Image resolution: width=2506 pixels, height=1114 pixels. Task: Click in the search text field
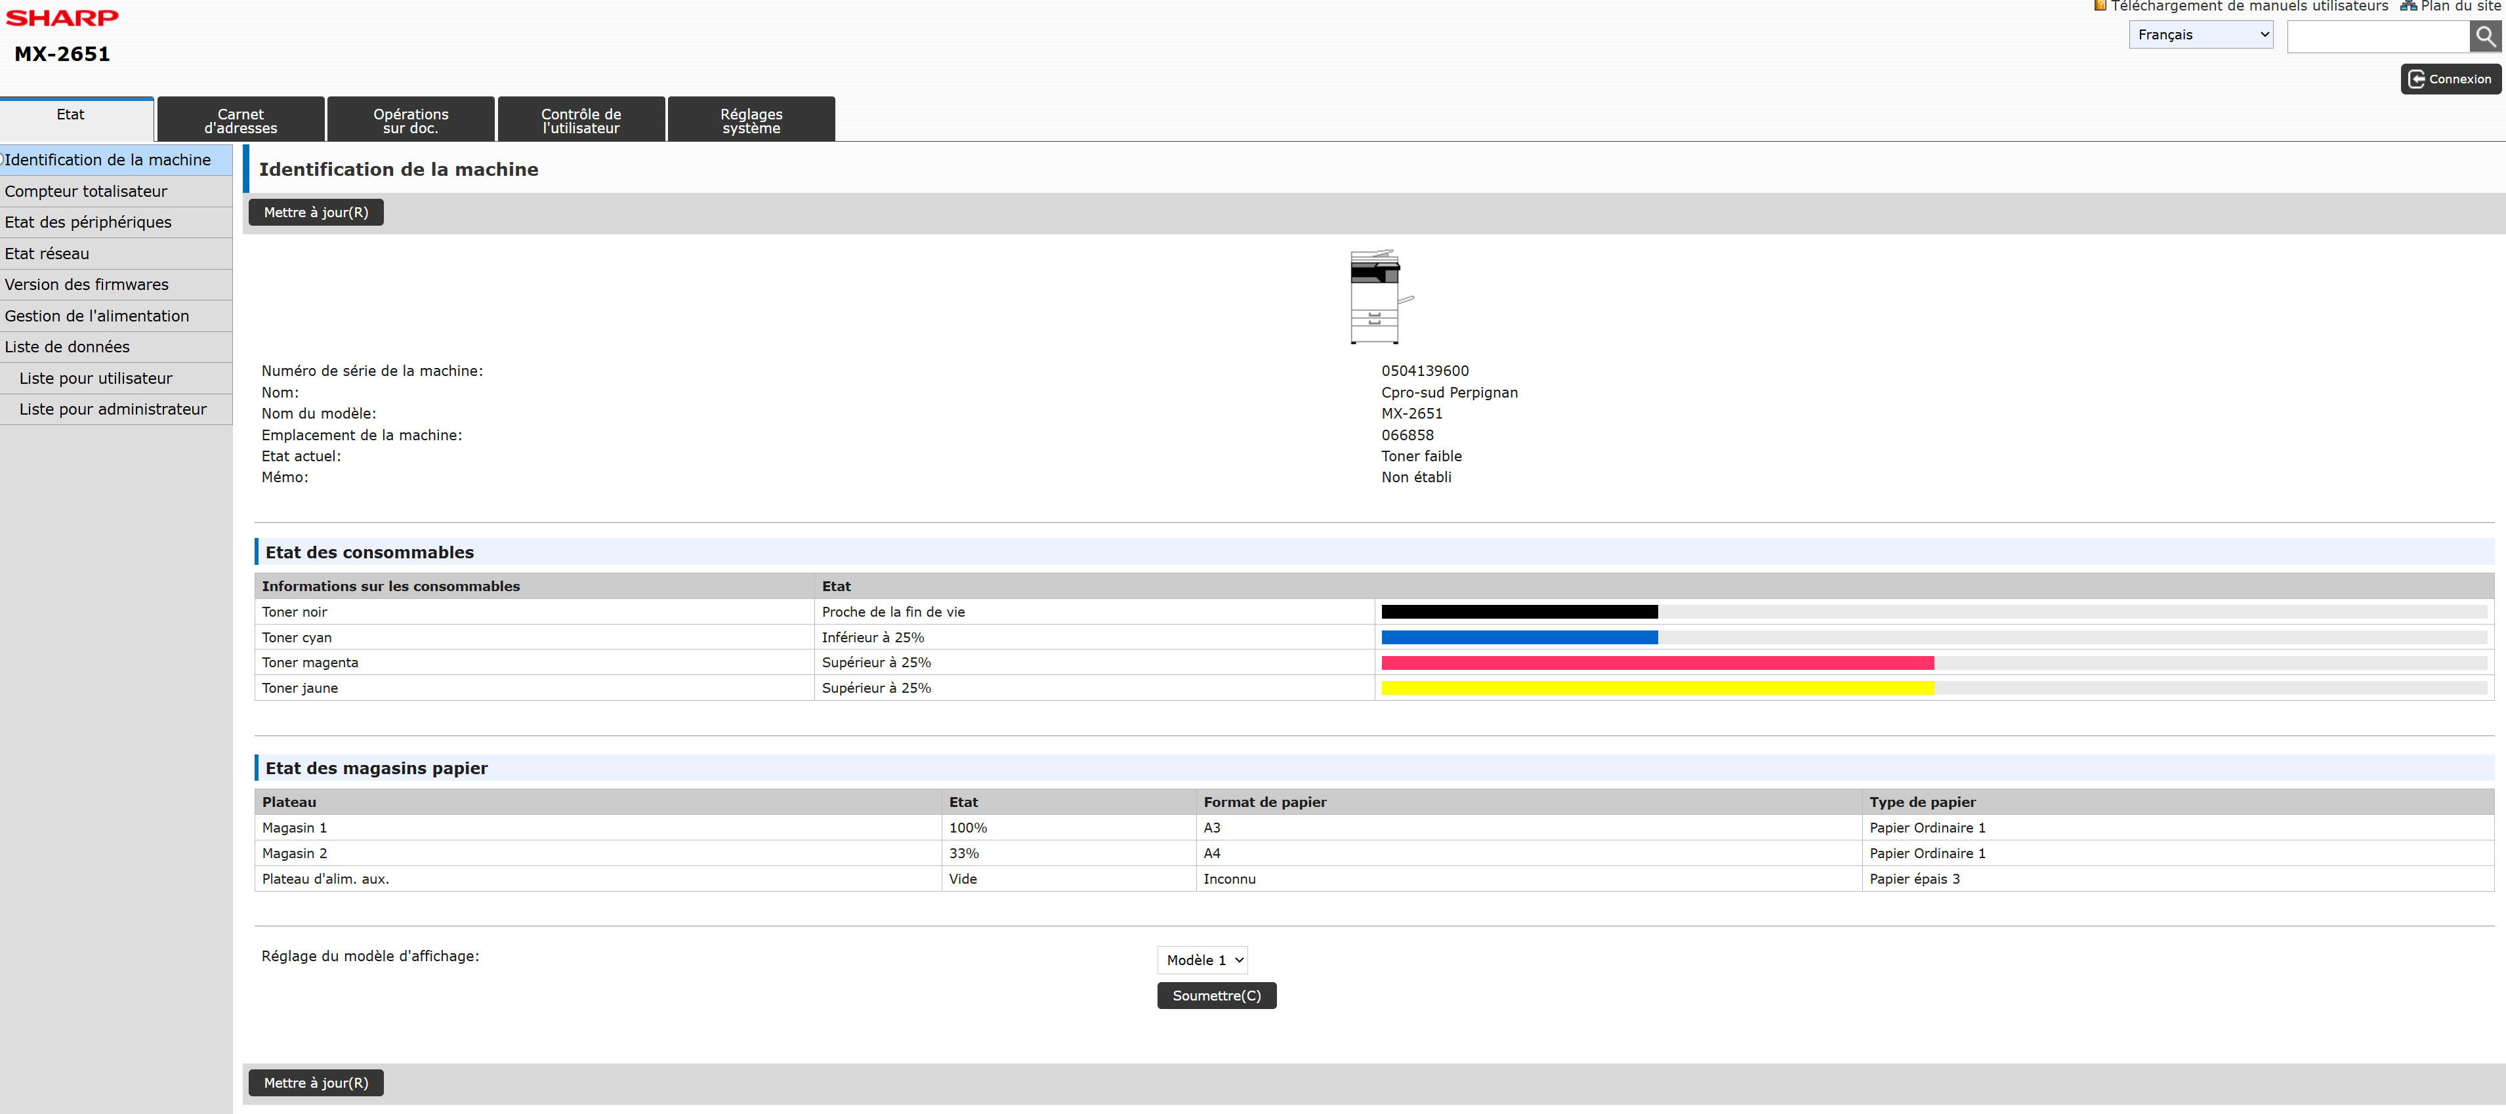tap(2377, 37)
